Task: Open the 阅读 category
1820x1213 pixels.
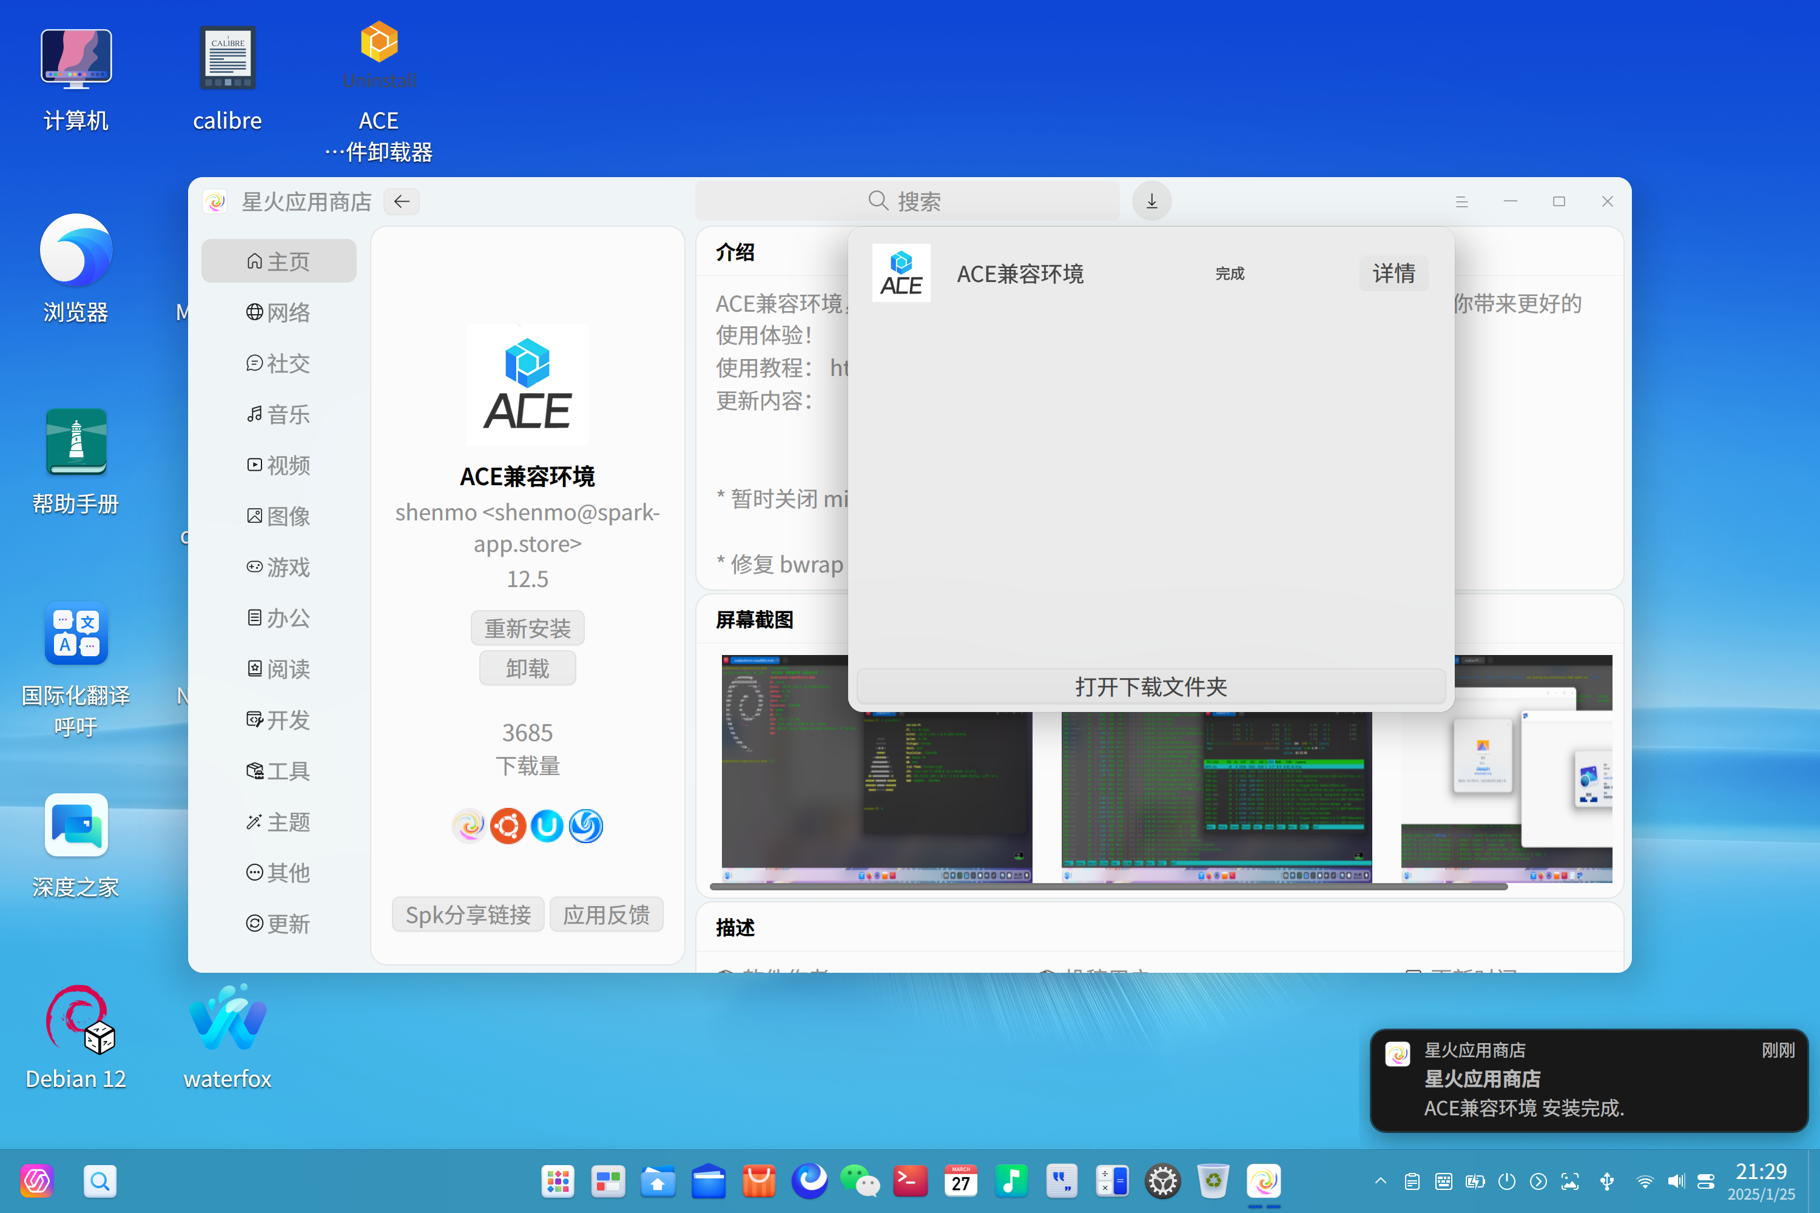Action: 278,669
